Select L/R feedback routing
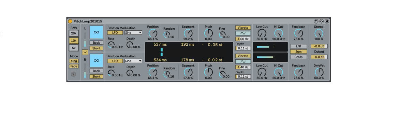 (298, 46)
